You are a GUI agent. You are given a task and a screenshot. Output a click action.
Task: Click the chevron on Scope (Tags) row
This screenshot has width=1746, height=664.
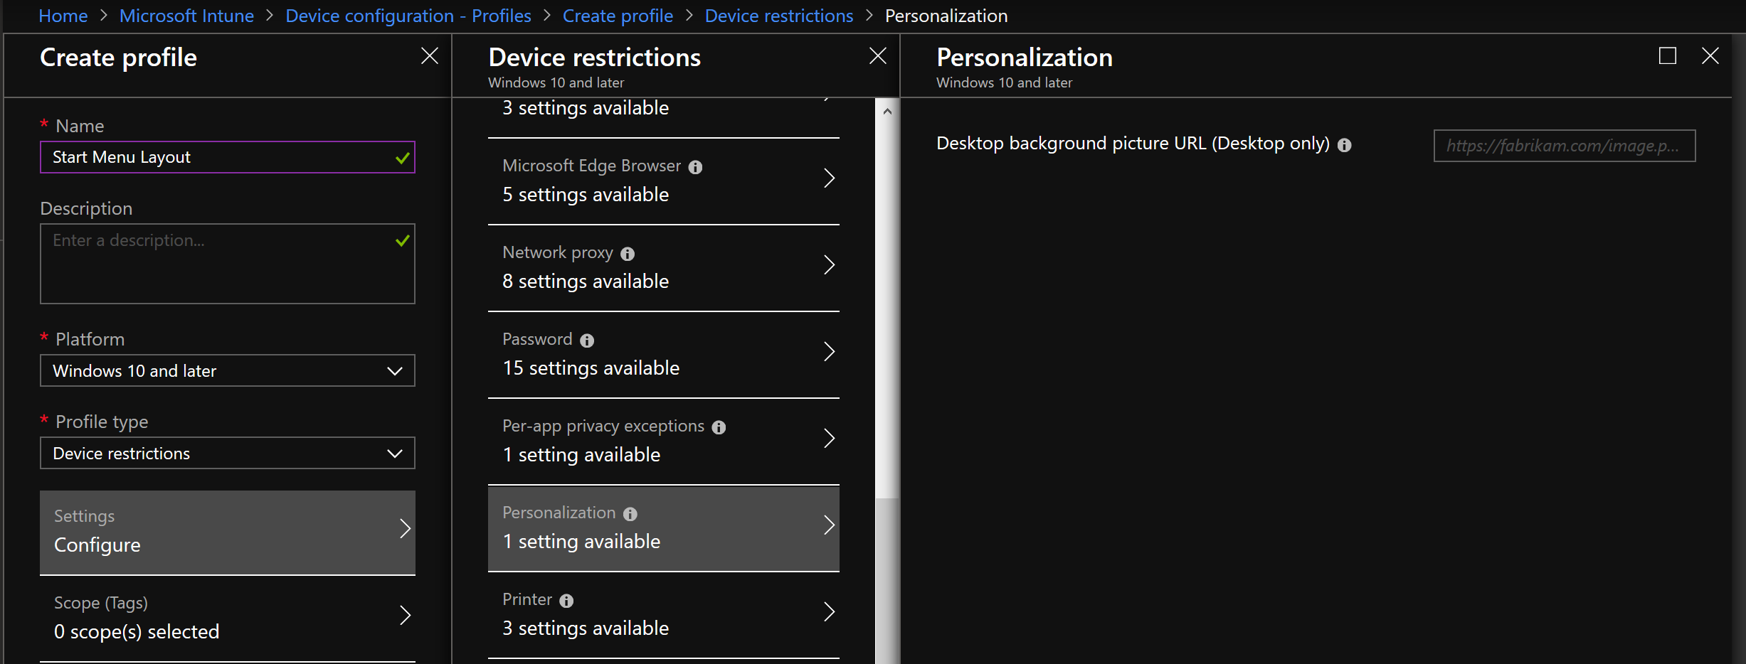405,615
